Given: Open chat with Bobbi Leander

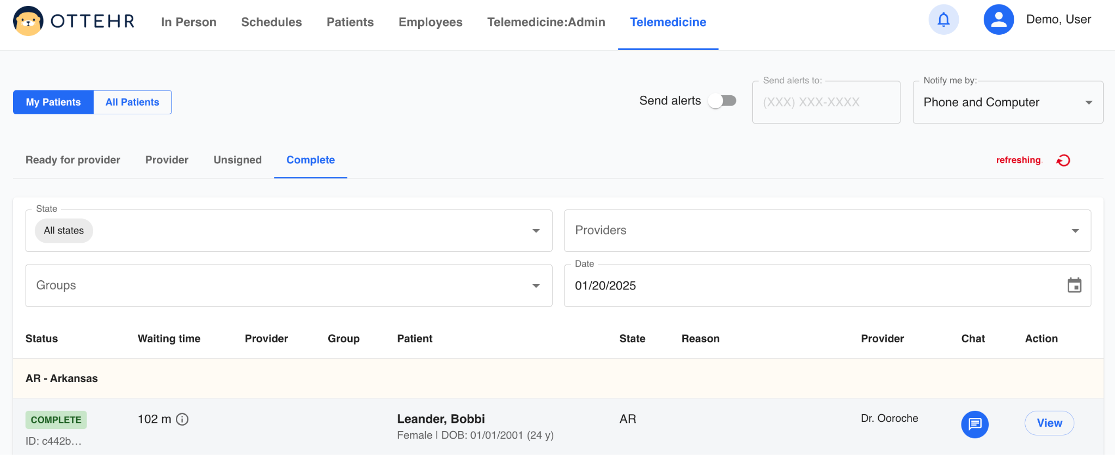Looking at the screenshot, I should click(975, 424).
